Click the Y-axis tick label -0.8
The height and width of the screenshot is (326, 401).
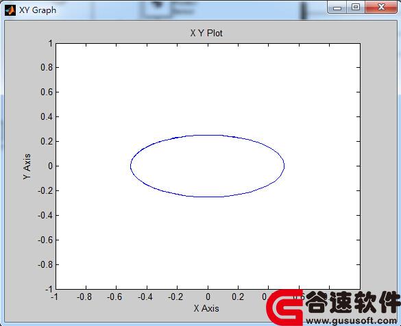pos(45,264)
